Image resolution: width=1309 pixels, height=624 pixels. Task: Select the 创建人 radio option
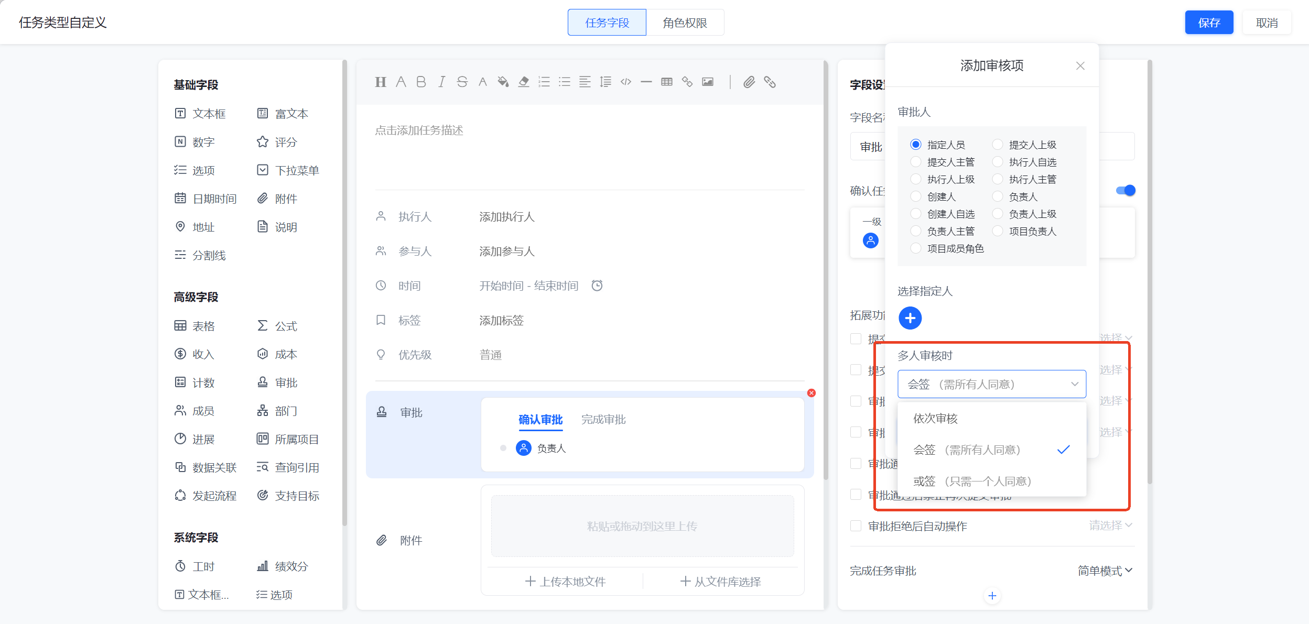point(916,196)
